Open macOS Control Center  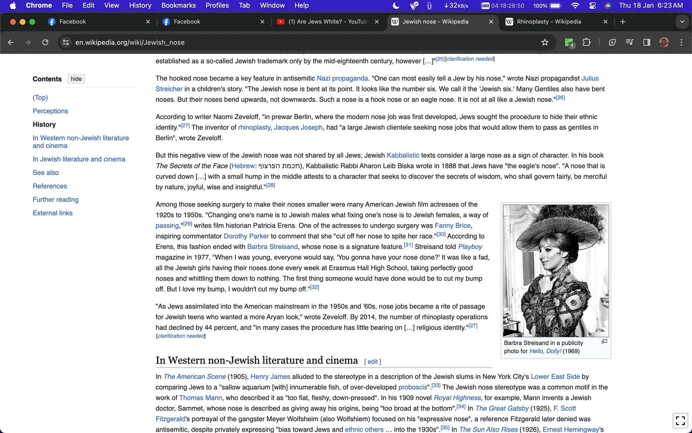[592, 5]
